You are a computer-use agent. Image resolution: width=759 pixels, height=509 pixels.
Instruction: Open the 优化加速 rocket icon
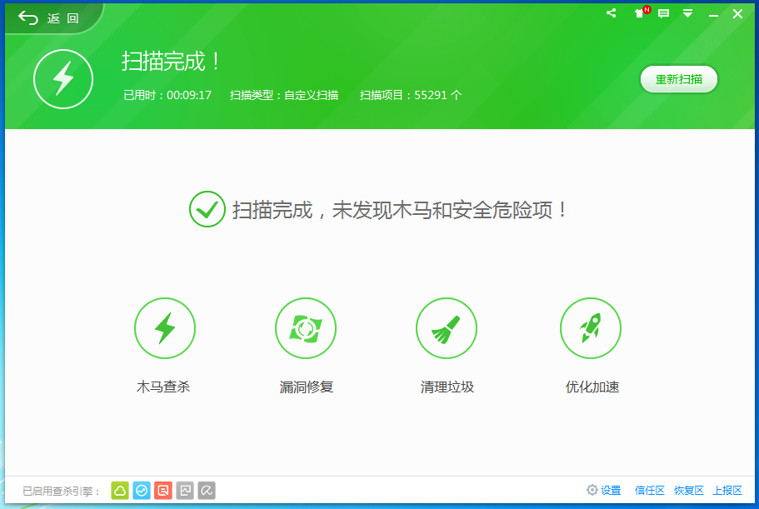591,328
